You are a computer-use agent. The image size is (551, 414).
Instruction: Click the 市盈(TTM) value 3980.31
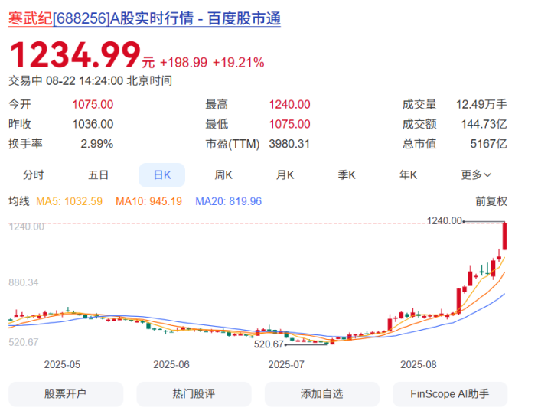click(289, 144)
